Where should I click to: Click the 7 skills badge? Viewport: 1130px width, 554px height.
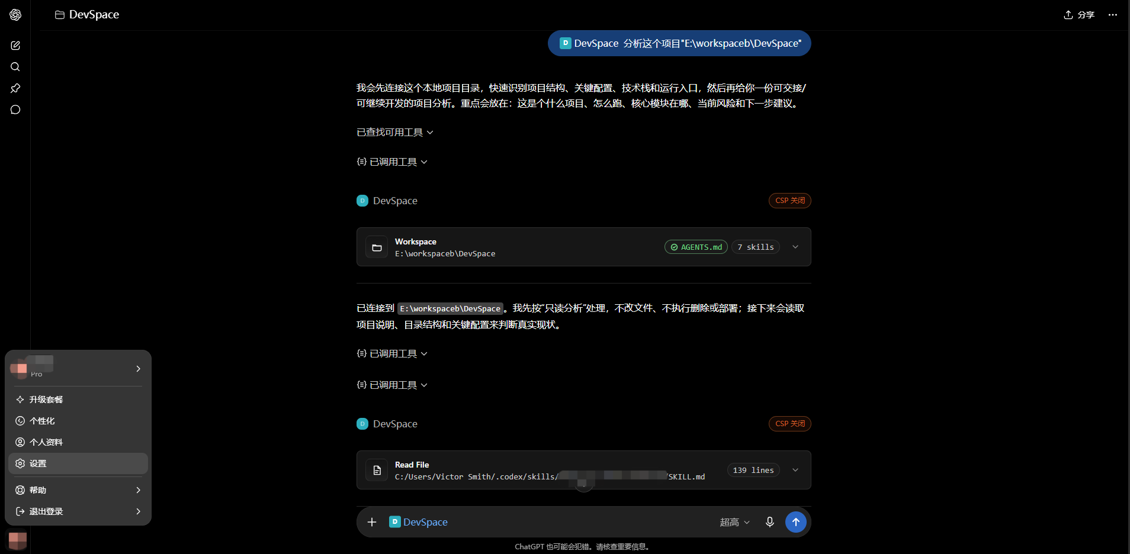[756, 247]
